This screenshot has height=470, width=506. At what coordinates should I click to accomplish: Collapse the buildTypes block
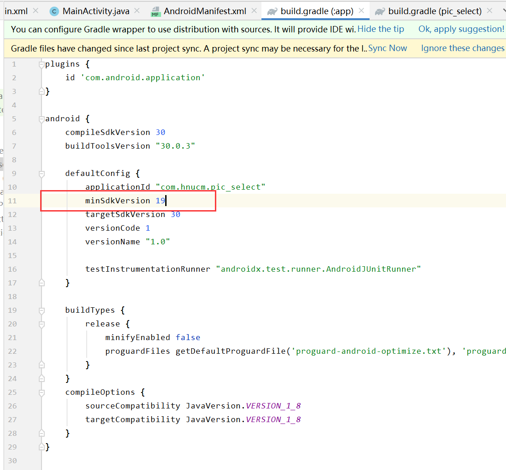pos(41,310)
